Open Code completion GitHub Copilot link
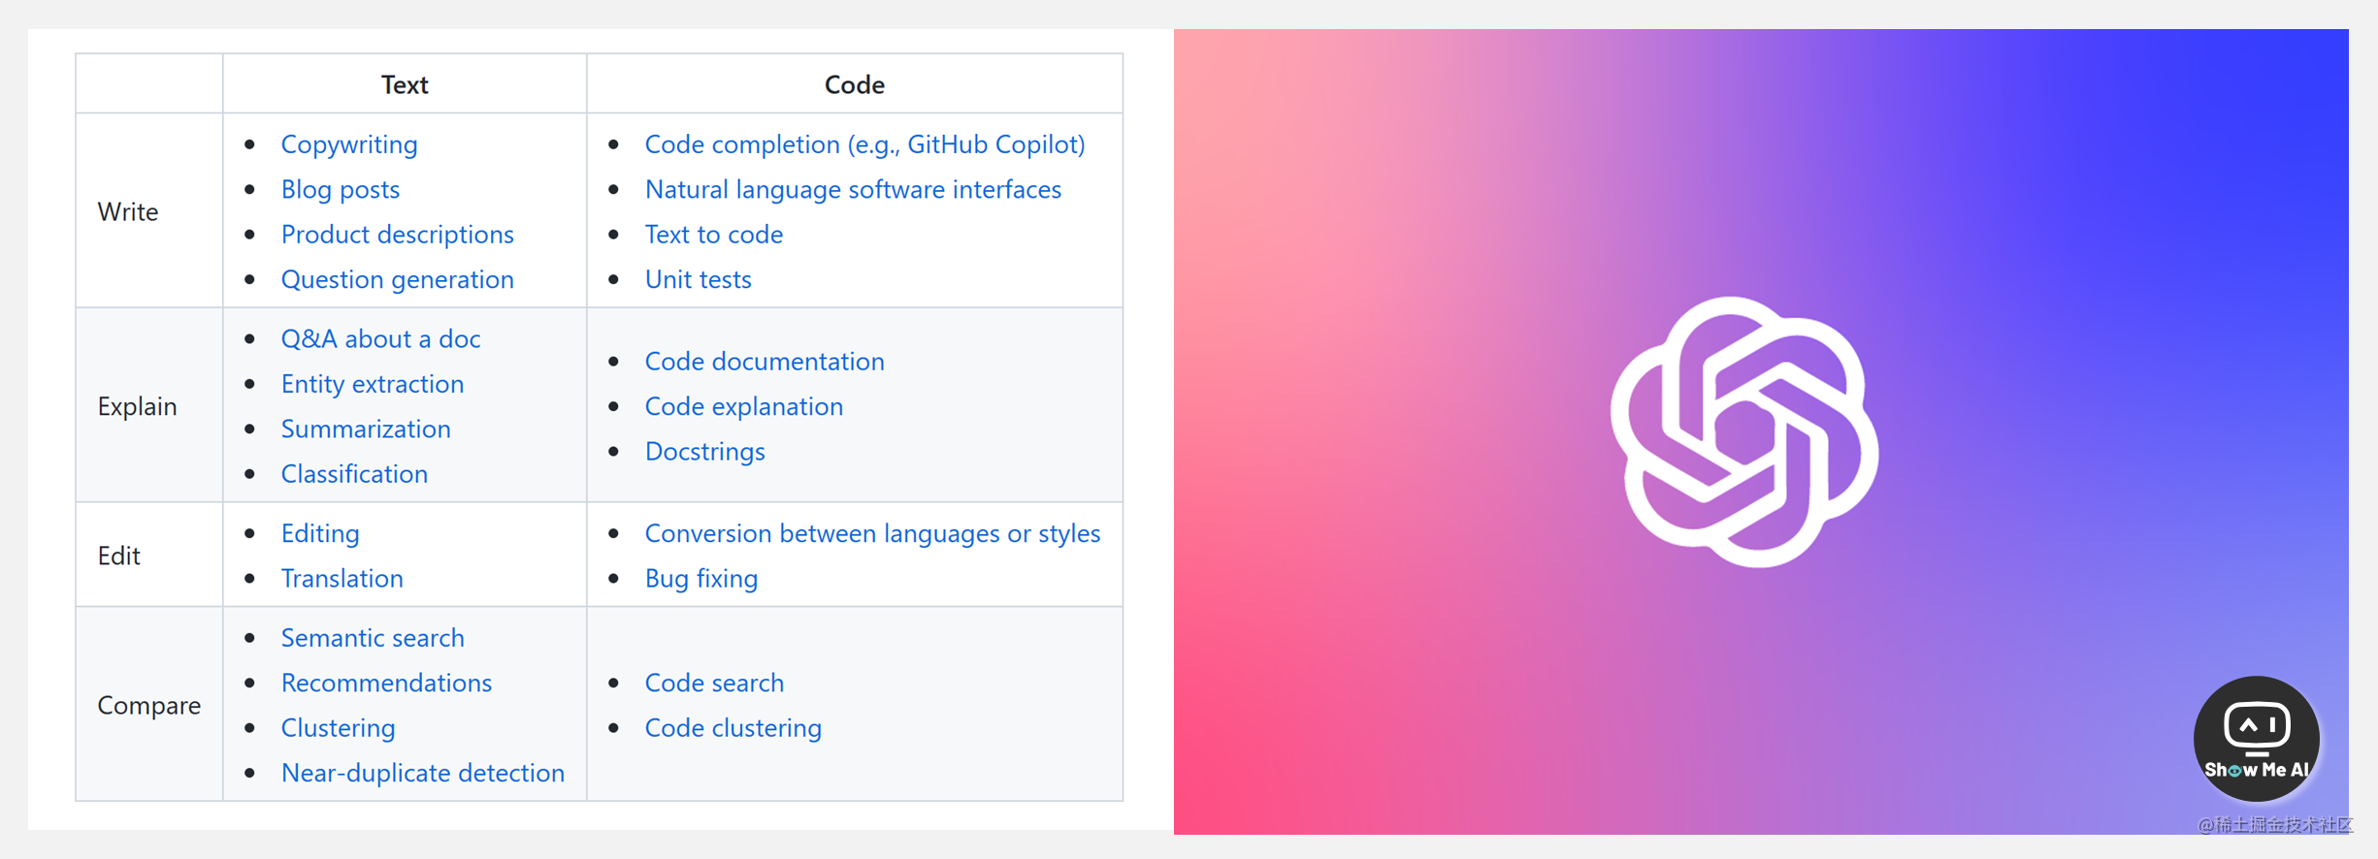This screenshot has height=859, width=2378. [x=865, y=144]
